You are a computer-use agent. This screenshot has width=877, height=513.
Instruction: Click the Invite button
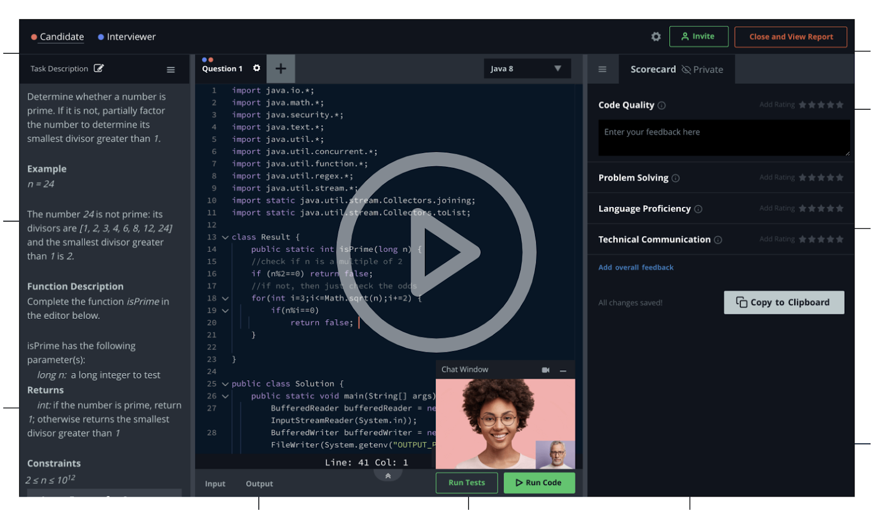(x=699, y=37)
